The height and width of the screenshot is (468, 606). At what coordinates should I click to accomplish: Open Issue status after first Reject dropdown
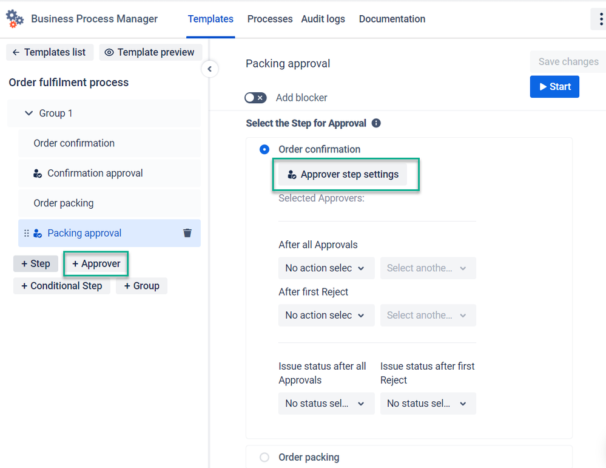point(428,404)
